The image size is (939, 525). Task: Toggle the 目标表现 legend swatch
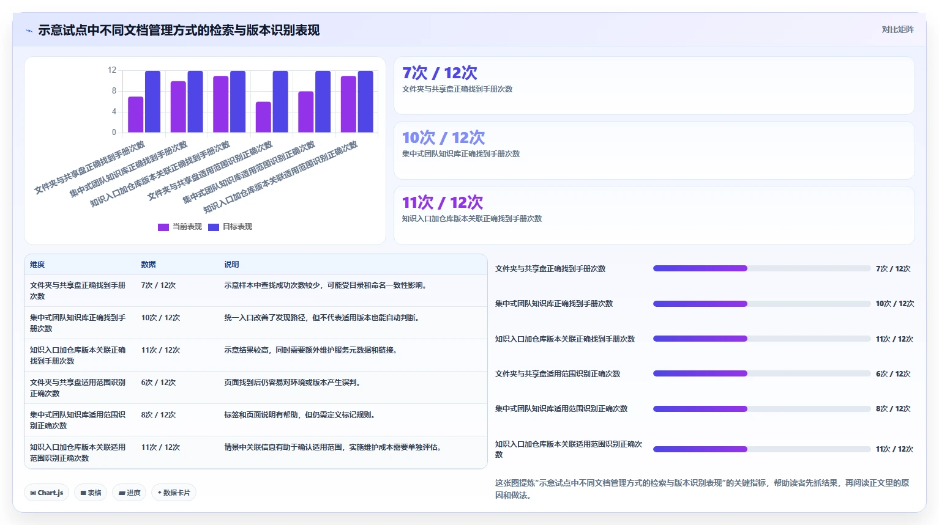(x=214, y=227)
